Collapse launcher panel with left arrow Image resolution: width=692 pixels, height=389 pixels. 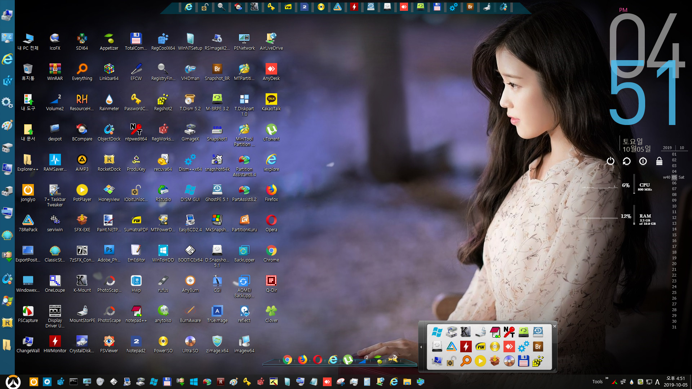click(421, 347)
